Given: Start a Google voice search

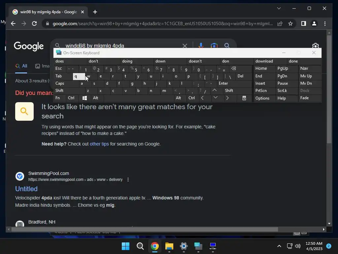Looking at the screenshot, I should [x=201, y=45].
